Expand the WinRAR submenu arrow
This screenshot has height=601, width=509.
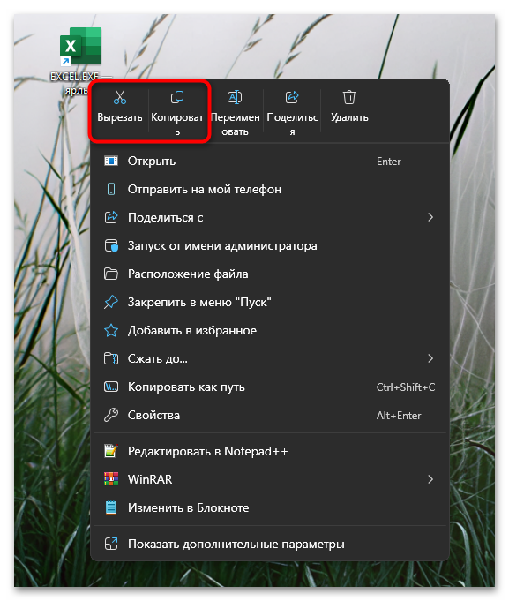430,479
